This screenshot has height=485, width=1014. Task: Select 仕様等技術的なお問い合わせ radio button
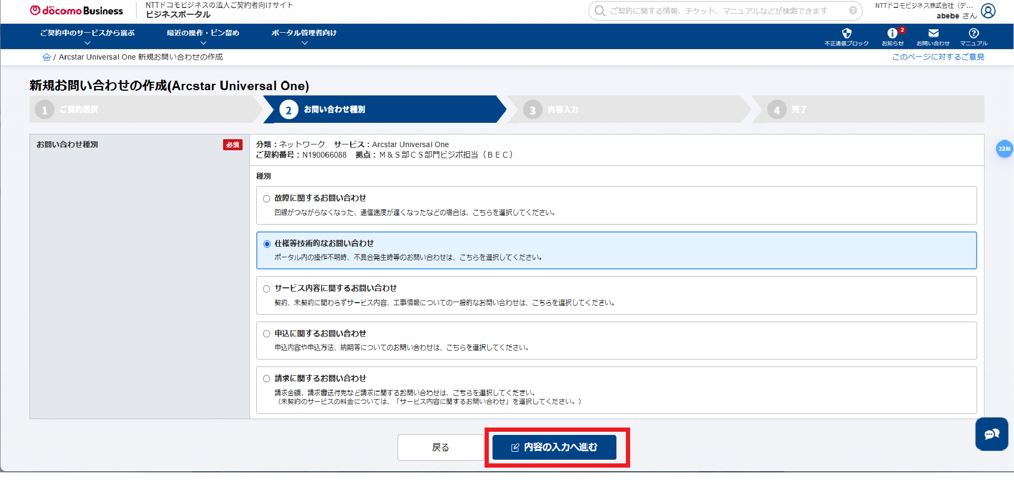click(267, 244)
